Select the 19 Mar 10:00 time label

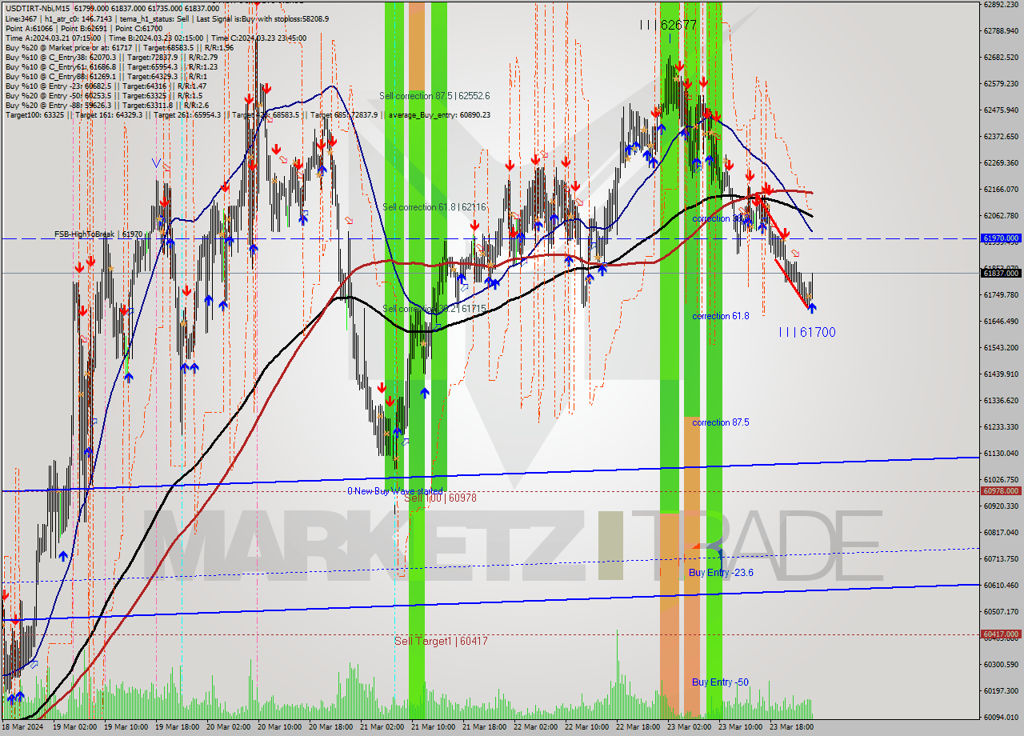[125, 727]
